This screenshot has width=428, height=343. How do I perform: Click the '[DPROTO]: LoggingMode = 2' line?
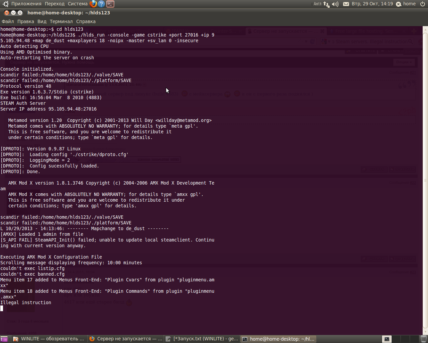[x=35, y=160]
